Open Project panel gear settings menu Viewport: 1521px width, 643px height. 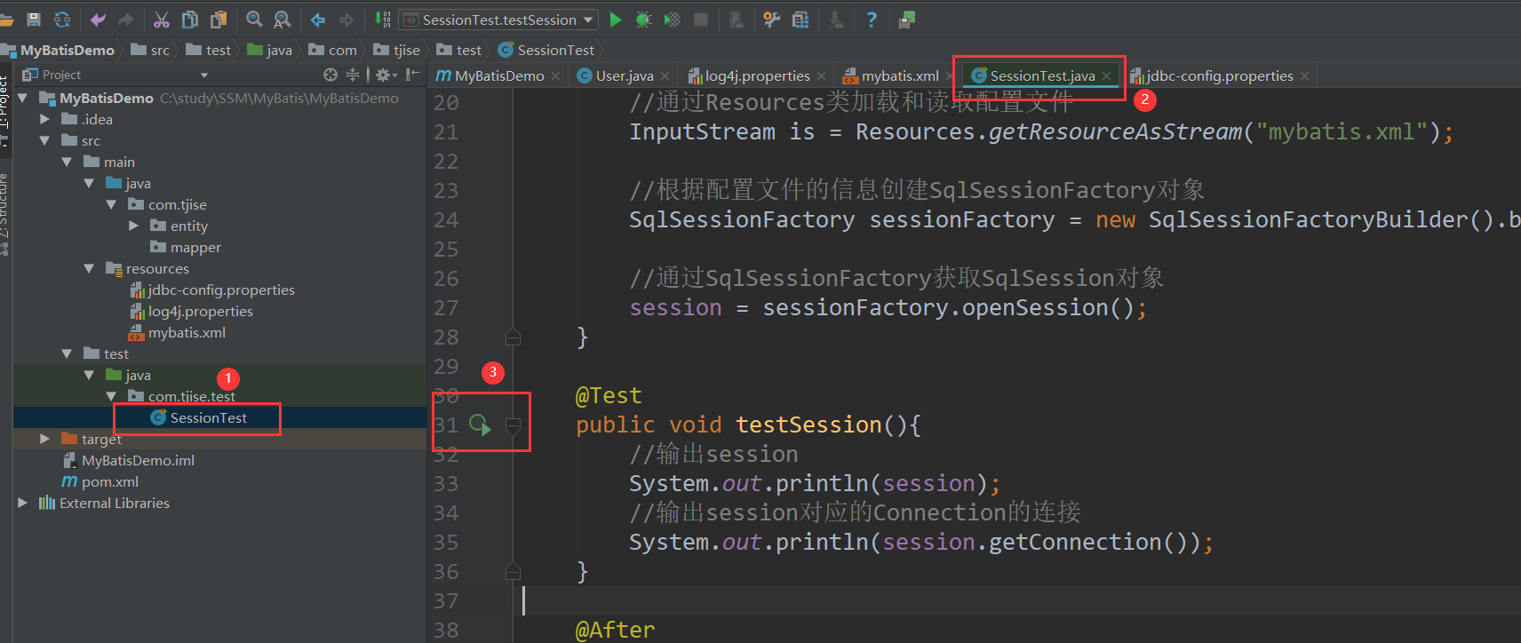click(x=386, y=75)
